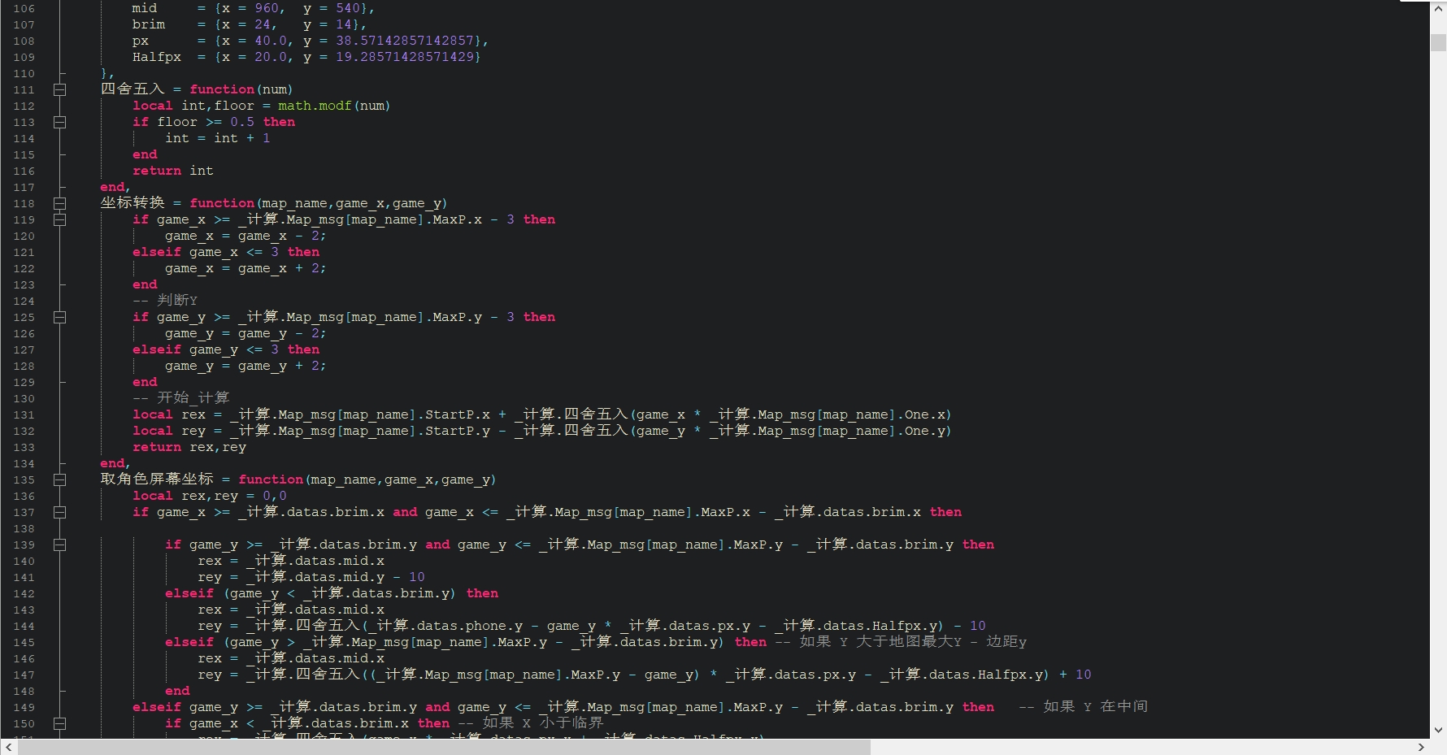
Task: Fold the nested if block at line 139
Action: click(x=59, y=545)
